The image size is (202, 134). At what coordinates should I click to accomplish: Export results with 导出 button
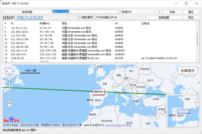[x=191, y=18]
